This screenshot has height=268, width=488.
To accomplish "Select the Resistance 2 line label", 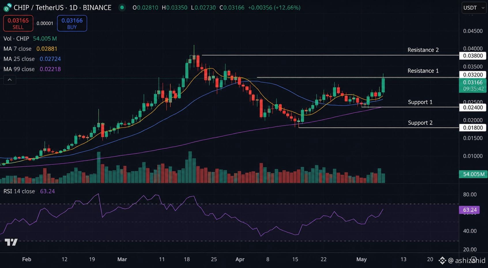I will [x=423, y=50].
